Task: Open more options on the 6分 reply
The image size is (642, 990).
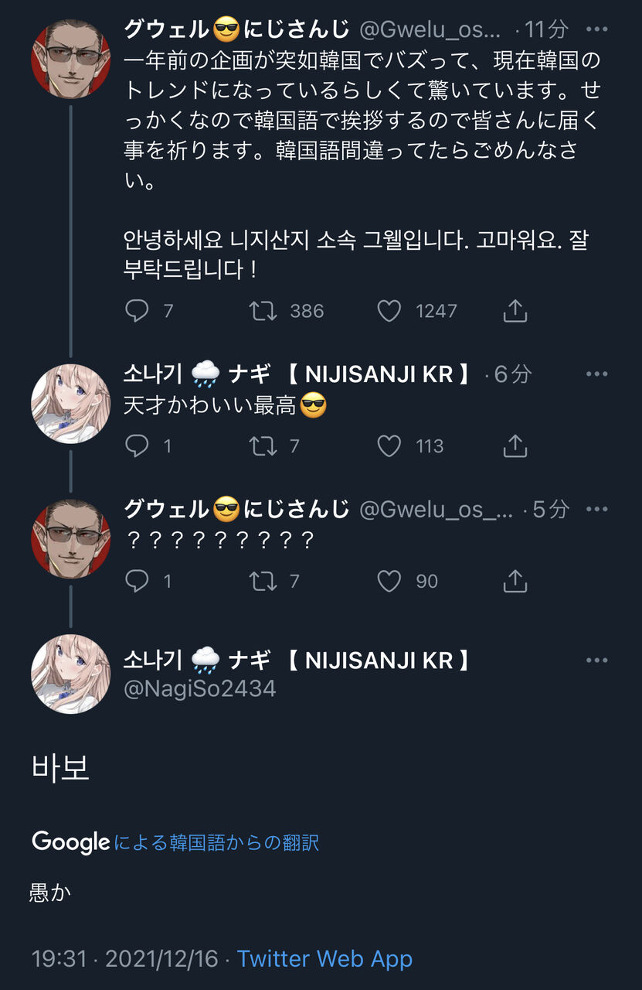Action: tap(596, 374)
